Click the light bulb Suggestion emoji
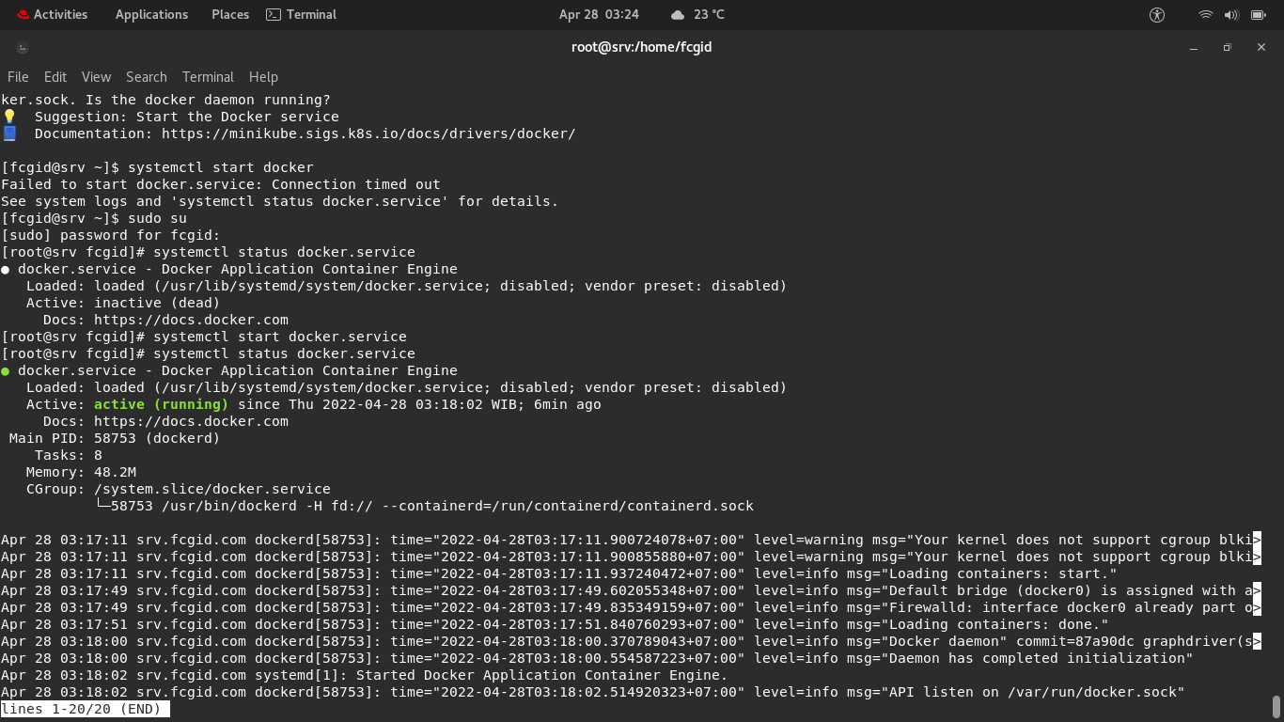1284x722 pixels. pyautogui.click(x=8, y=117)
